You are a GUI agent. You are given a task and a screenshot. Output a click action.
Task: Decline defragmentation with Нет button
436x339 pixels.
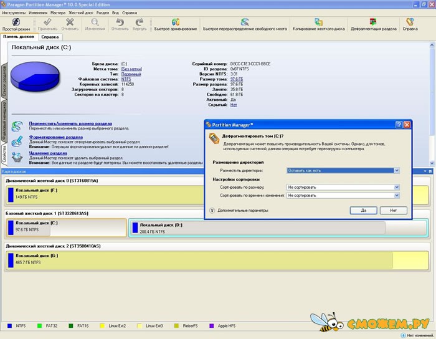coord(394,211)
